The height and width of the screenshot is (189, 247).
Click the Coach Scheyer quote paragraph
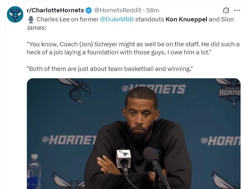click(x=133, y=48)
